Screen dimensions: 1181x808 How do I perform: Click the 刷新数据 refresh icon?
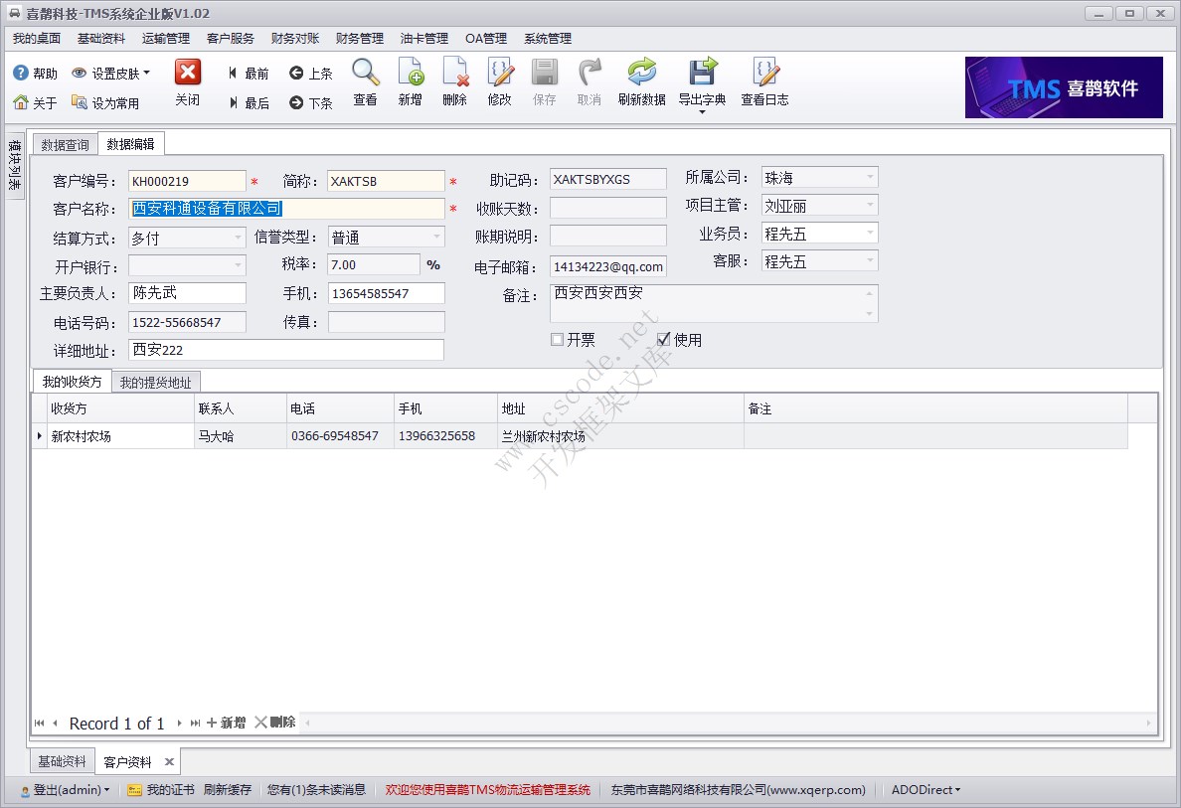(x=642, y=73)
